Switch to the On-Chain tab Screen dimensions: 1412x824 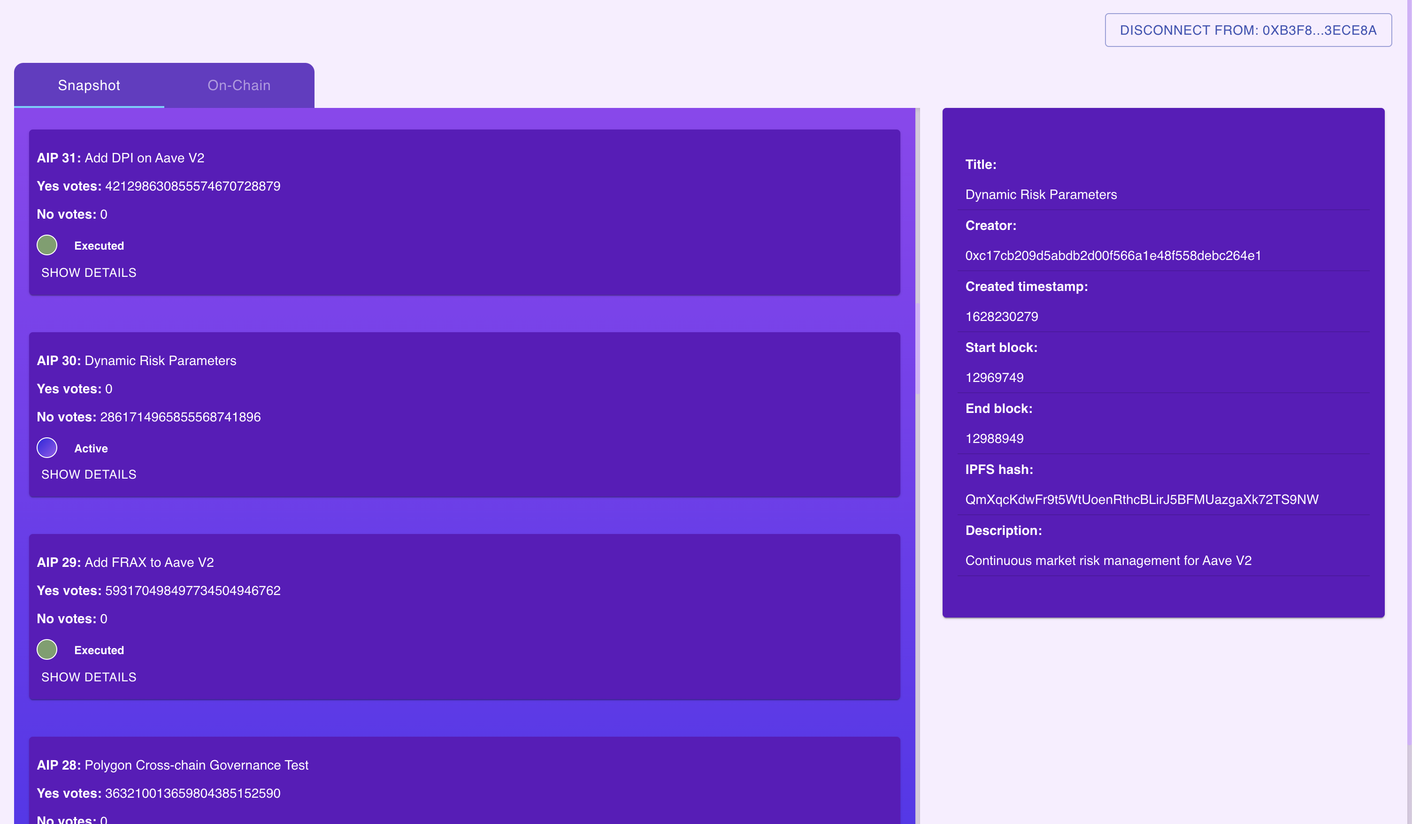(x=238, y=85)
